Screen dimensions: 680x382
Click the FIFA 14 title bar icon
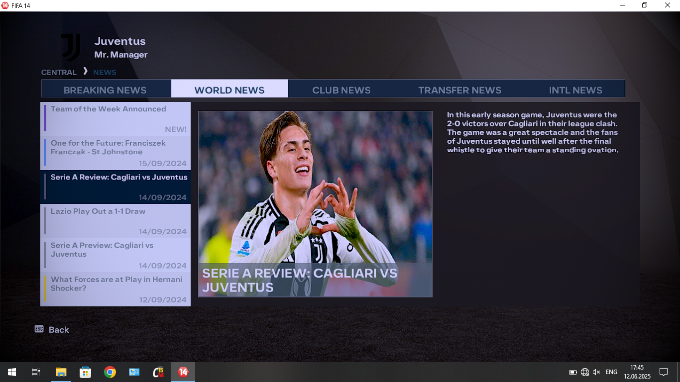[x=5, y=5]
